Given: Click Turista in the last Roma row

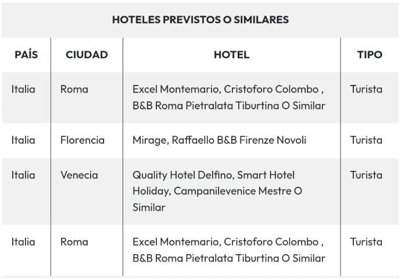Looking at the screenshot, I should 366,242.
